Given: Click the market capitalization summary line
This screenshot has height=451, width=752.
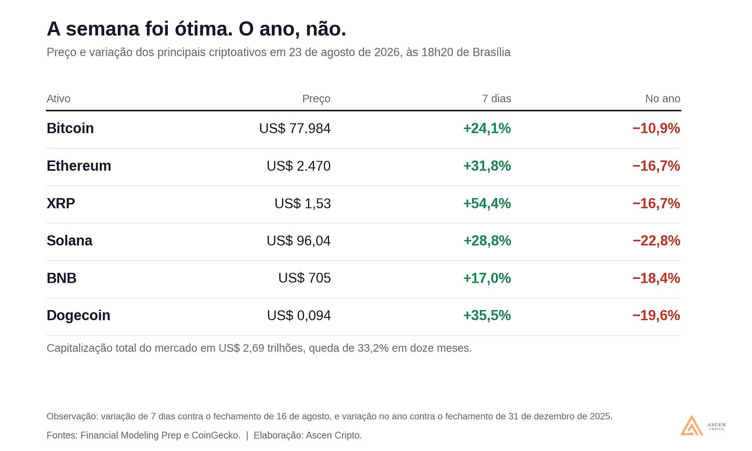Looking at the screenshot, I should 259,348.
